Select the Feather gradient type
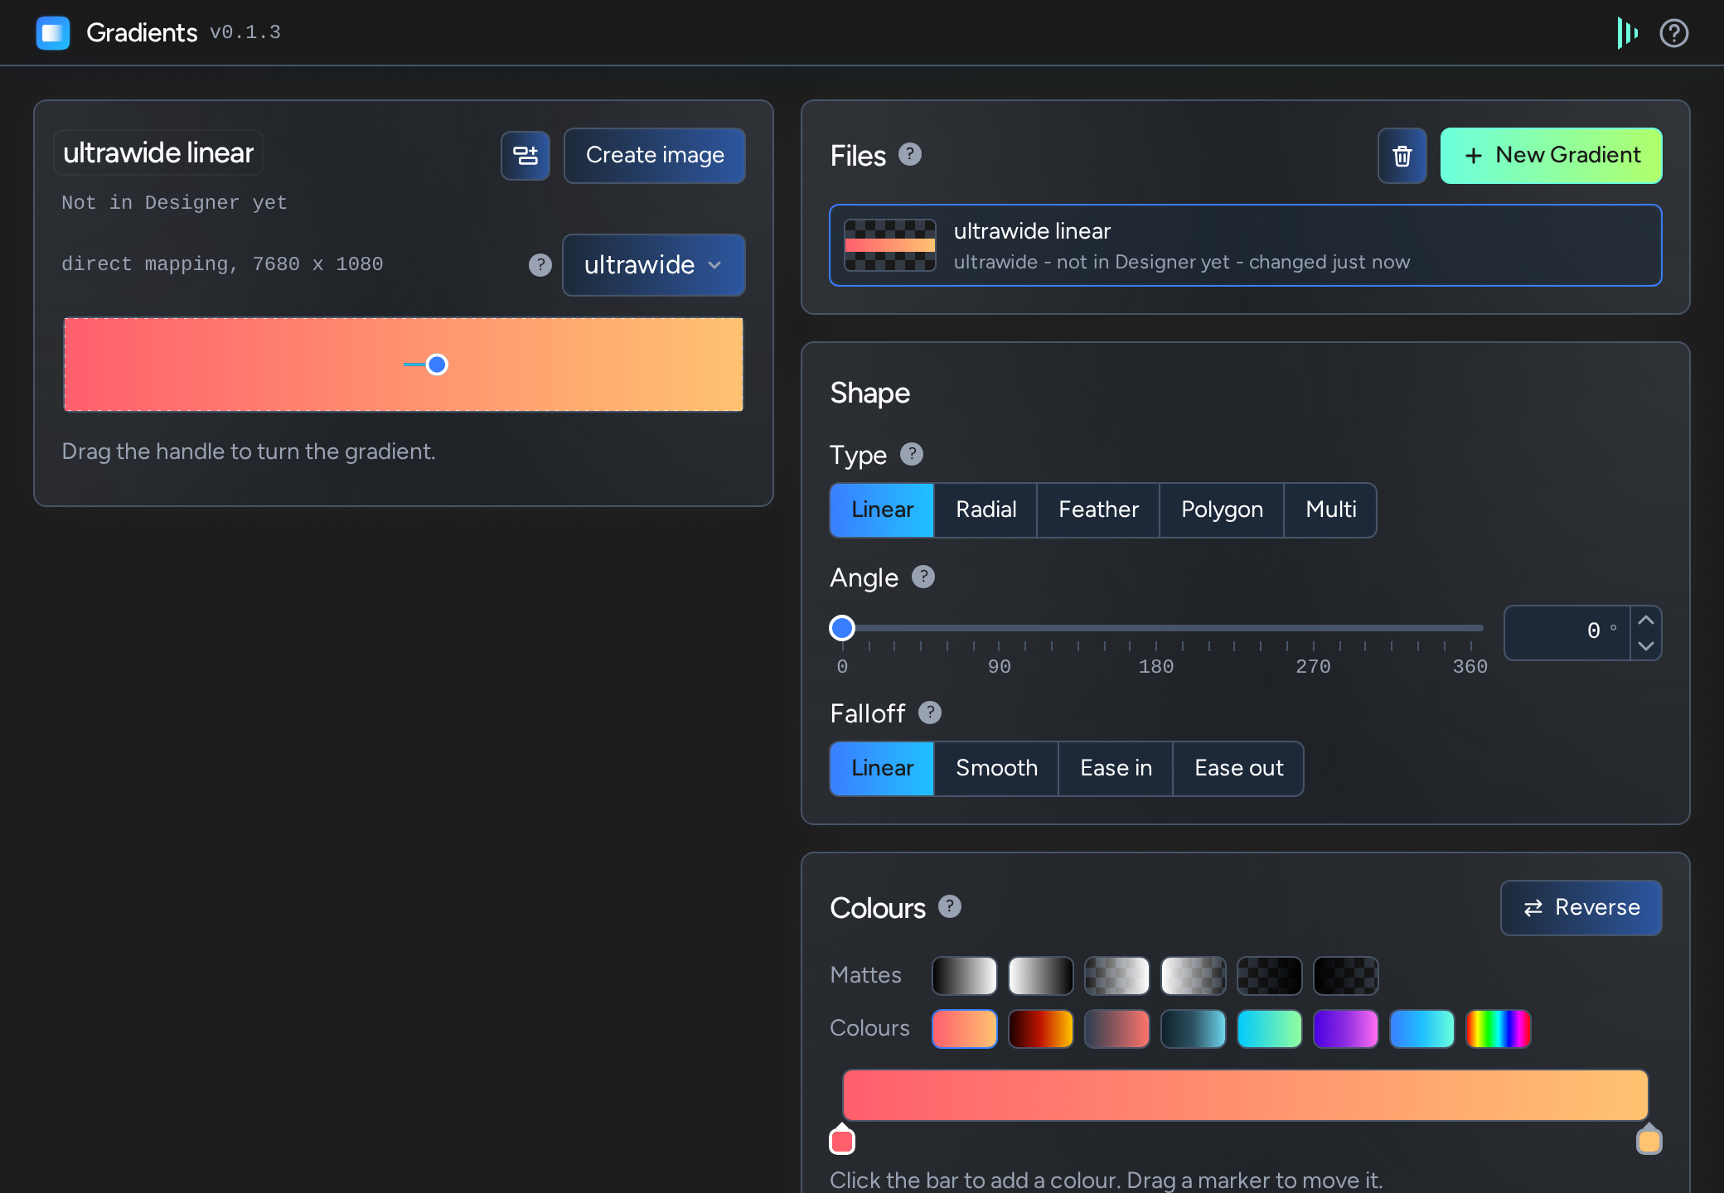The height and width of the screenshot is (1193, 1724). coord(1098,510)
